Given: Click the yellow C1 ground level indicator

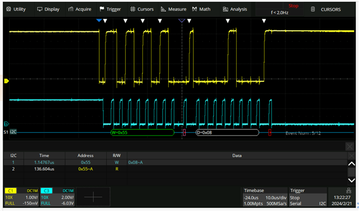Looking at the screenshot, I should pos(6,81).
